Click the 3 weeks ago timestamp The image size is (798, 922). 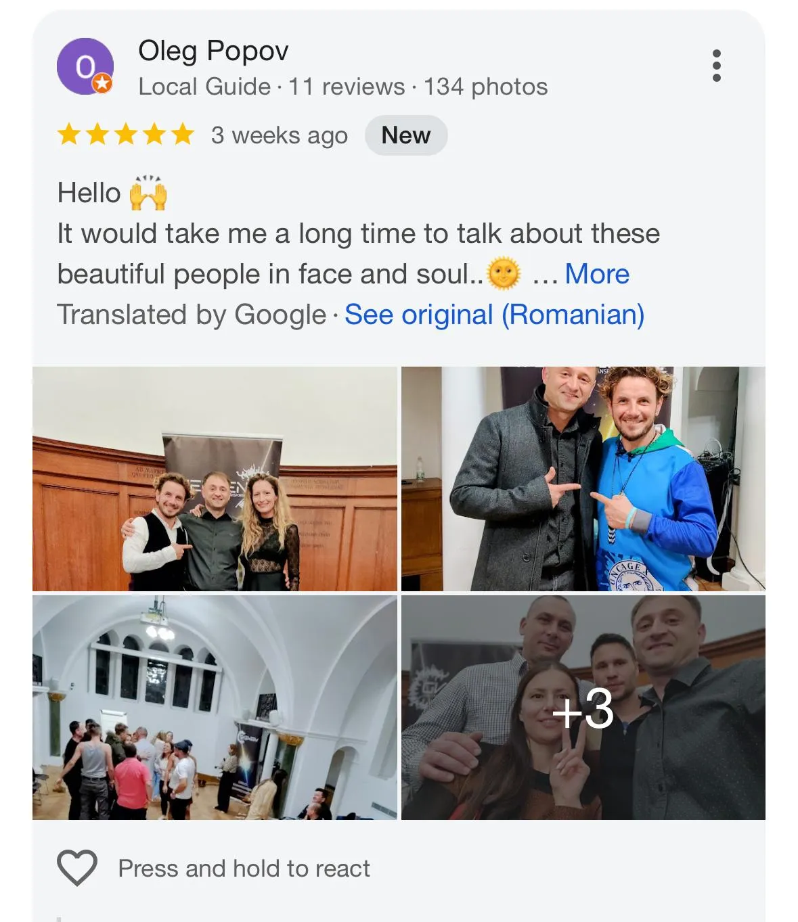280,135
